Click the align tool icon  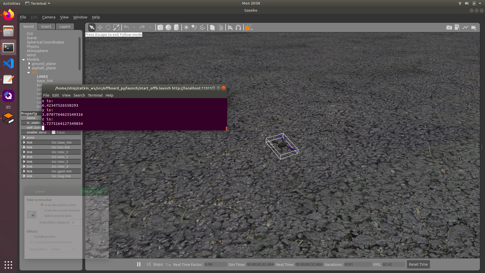click(x=230, y=28)
